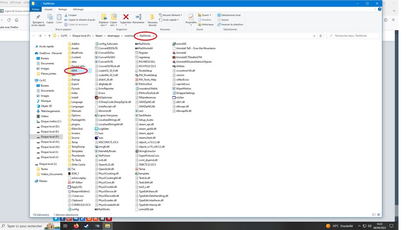Open the notification center icon

[x=392, y=226]
